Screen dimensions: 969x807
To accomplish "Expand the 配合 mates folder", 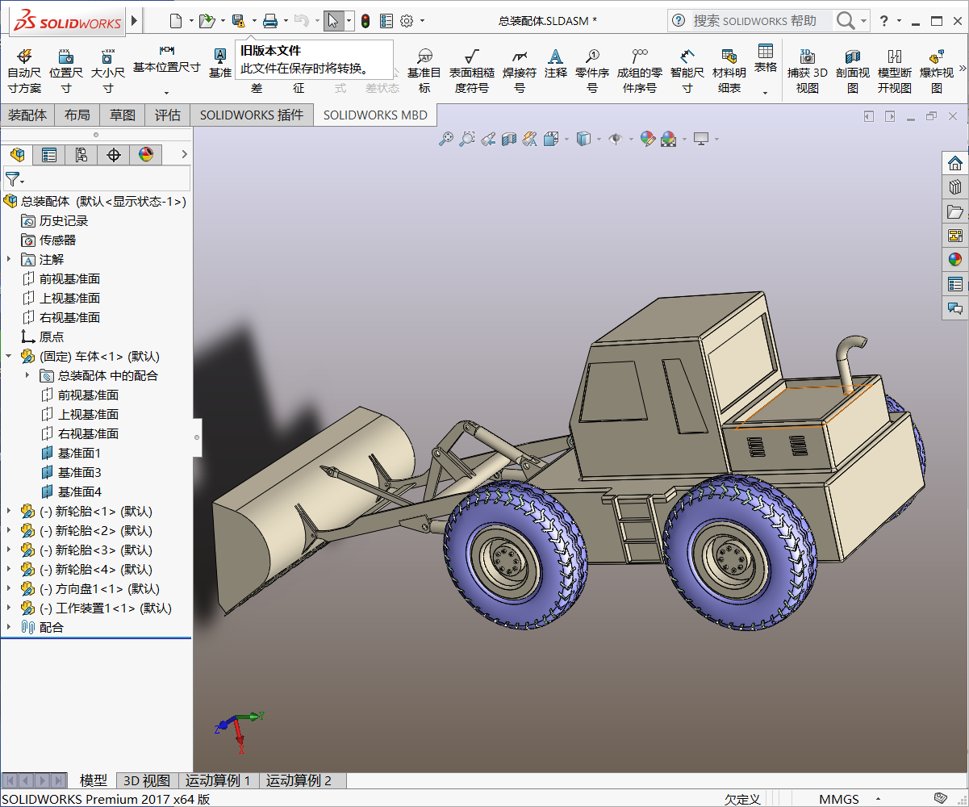I will [9, 627].
